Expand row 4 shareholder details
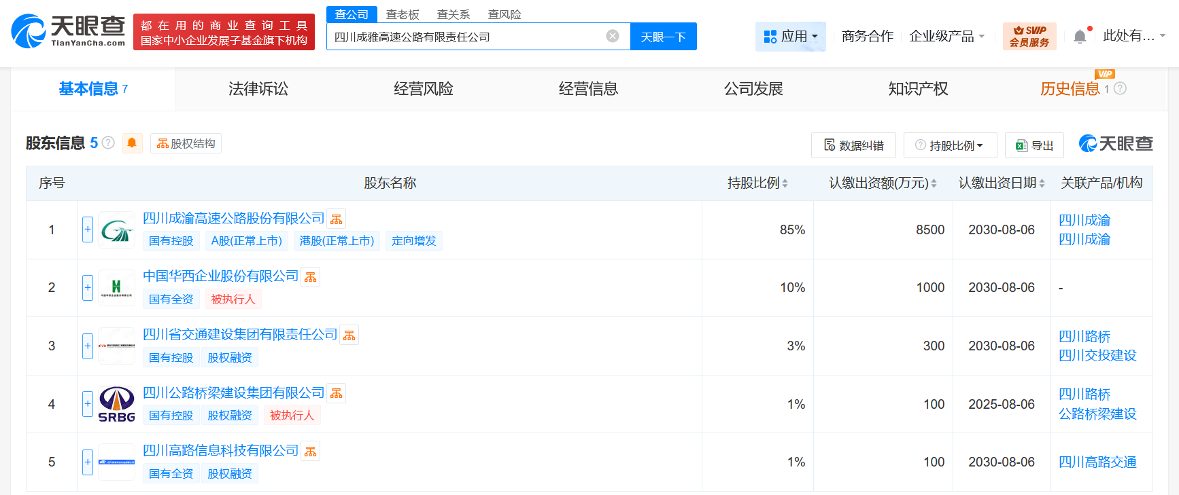The height and width of the screenshot is (495, 1179). tap(88, 404)
